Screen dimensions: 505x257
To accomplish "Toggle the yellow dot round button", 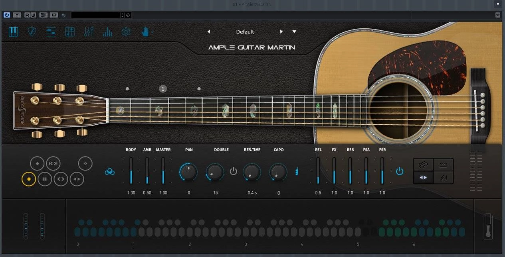I will click(29, 179).
